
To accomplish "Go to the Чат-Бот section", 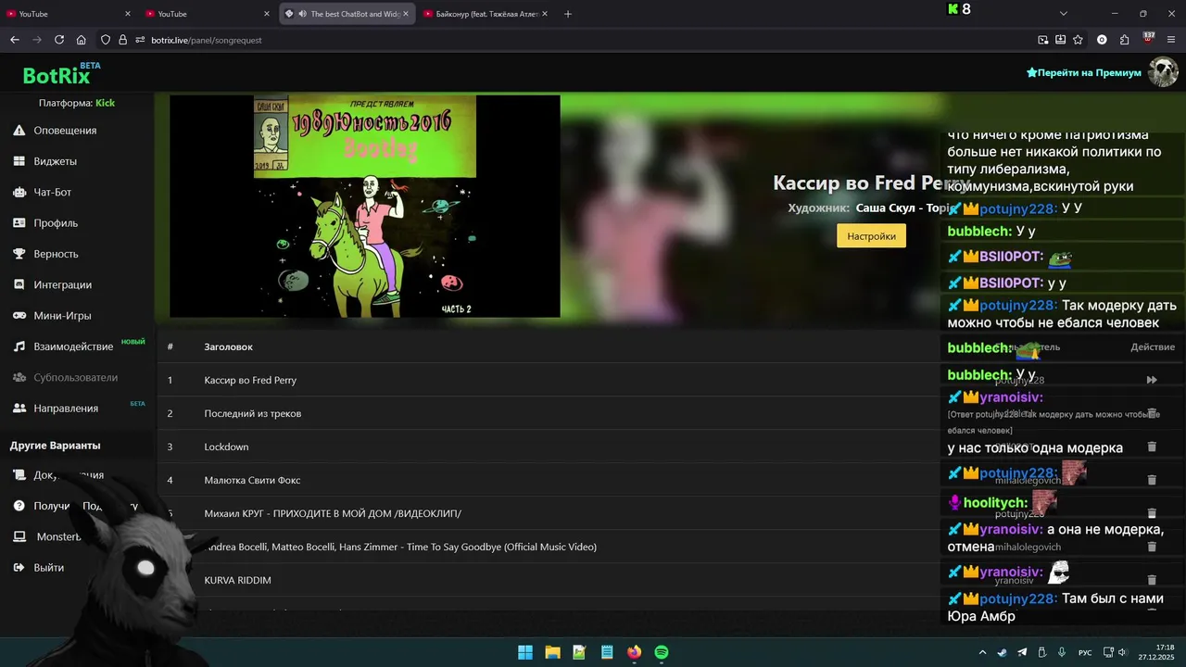I will (43, 192).
